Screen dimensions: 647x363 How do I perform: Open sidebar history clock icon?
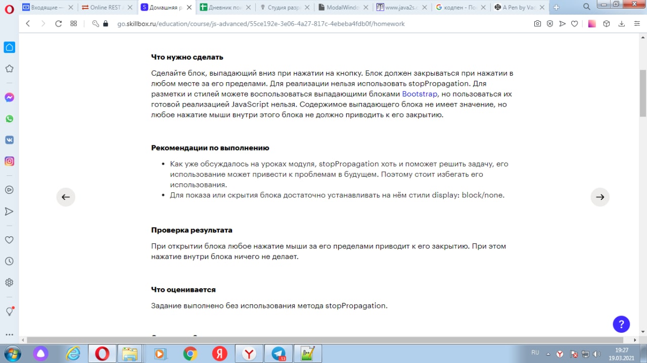[x=9, y=261]
